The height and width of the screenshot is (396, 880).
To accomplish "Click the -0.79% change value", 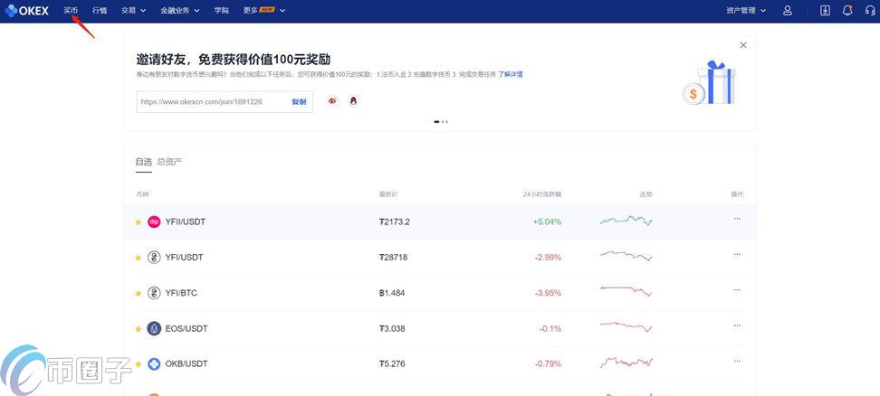I will pyautogui.click(x=548, y=364).
